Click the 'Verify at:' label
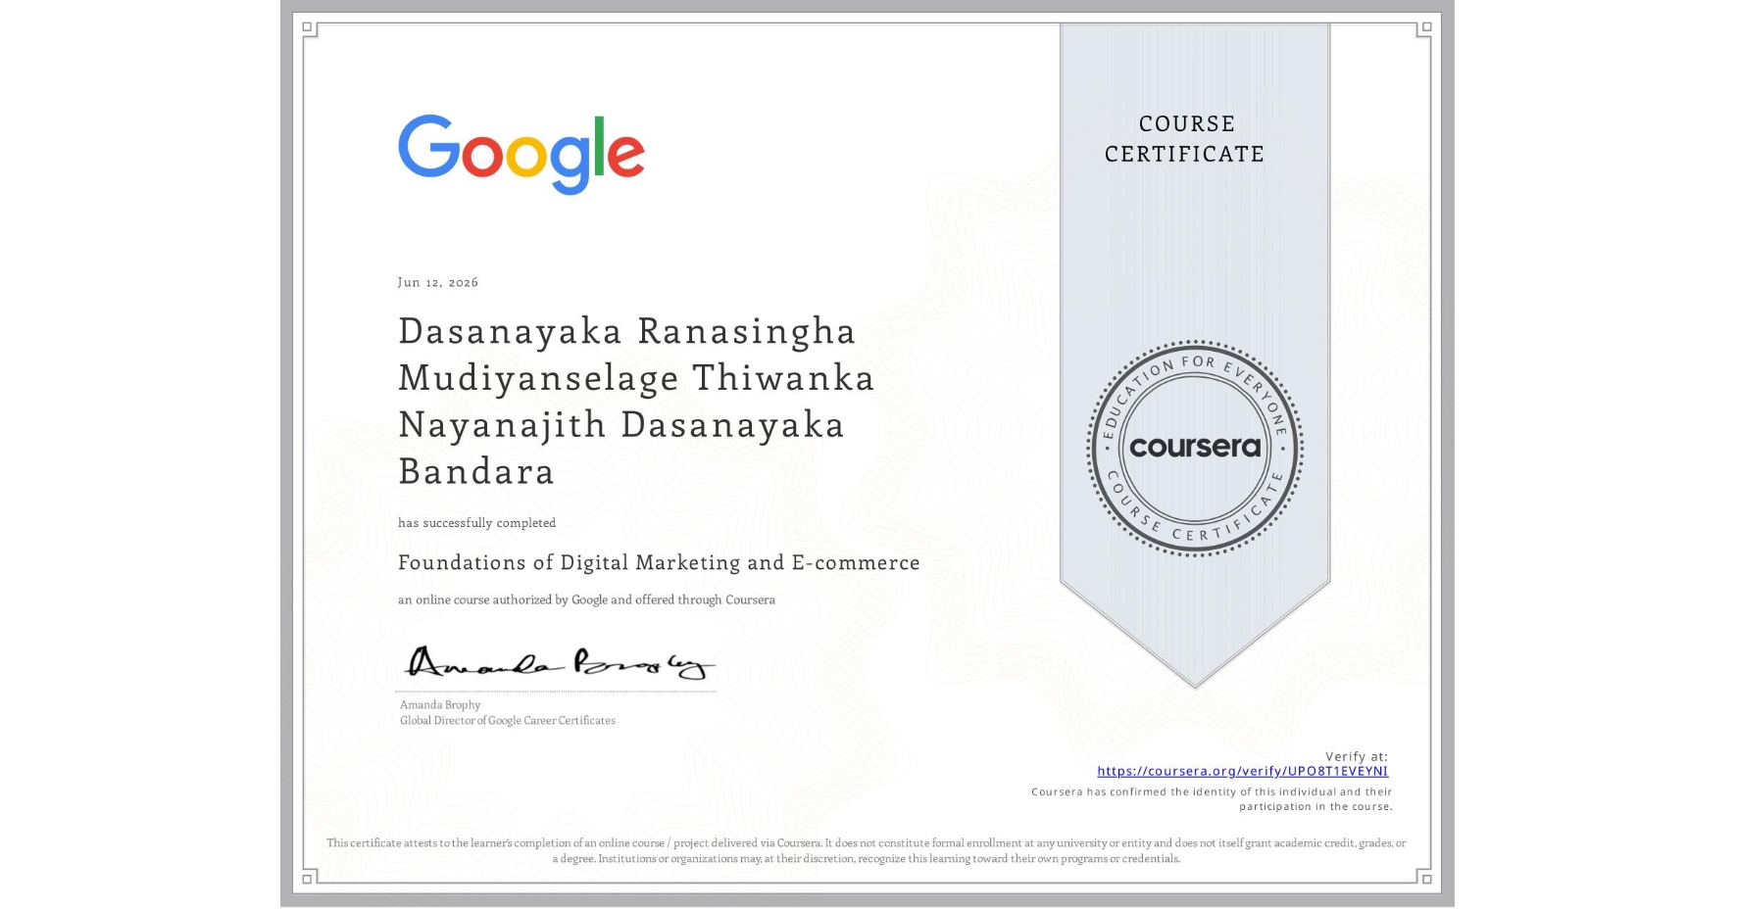Image resolution: width=1737 pixels, height=909 pixels. point(1357,756)
